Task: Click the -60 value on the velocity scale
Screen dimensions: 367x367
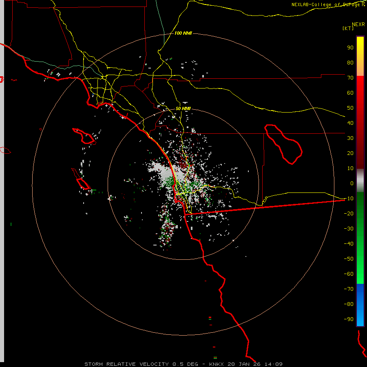Action: click(x=349, y=274)
